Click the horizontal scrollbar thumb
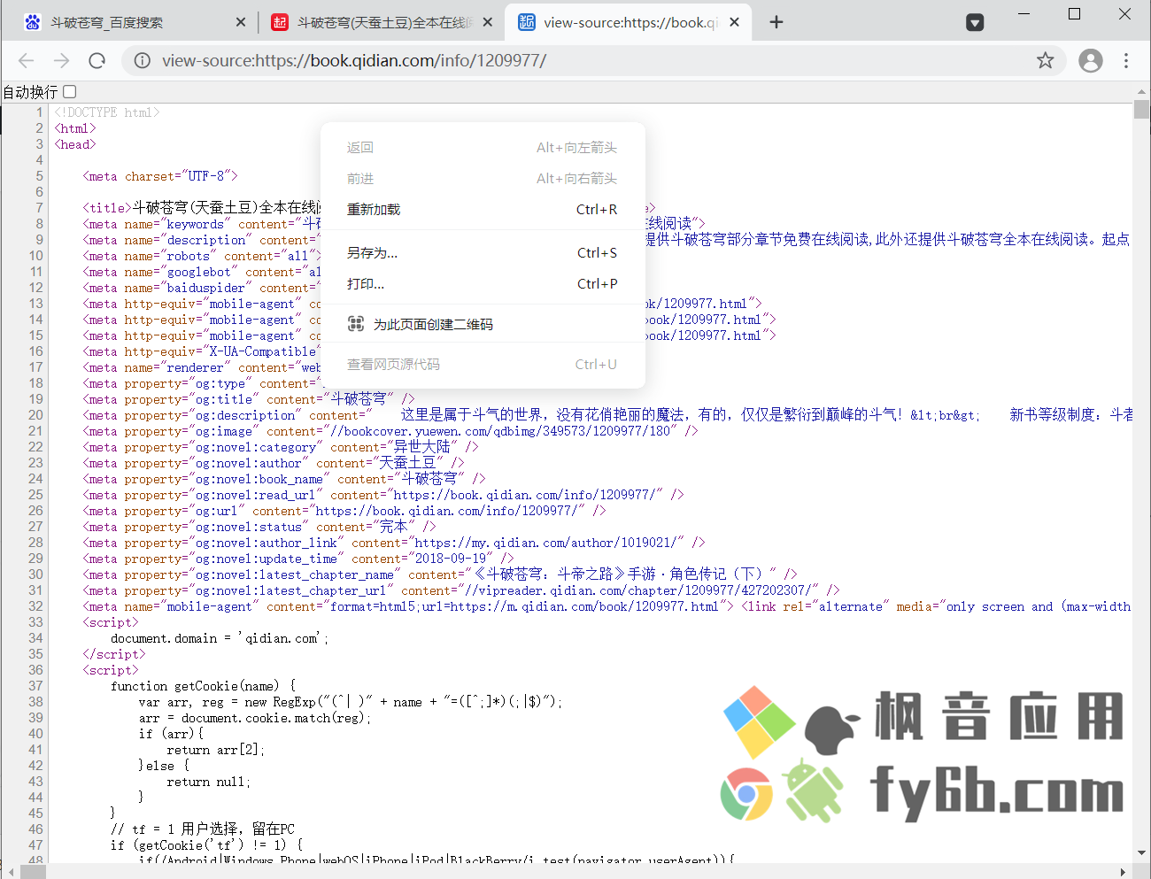The width and height of the screenshot is (1151, 879). tap(34, 871)
